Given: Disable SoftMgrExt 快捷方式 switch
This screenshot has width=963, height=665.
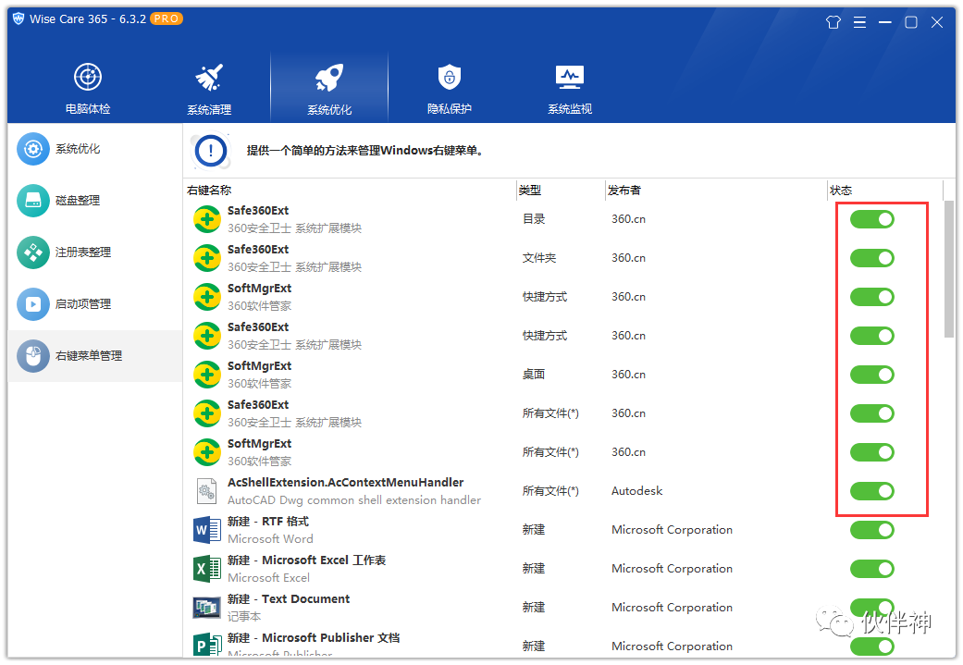Looking at the screenshot, I should (871, 297).
